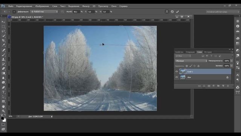Switch between free transform and warp modes

click(x=167, y=12)
